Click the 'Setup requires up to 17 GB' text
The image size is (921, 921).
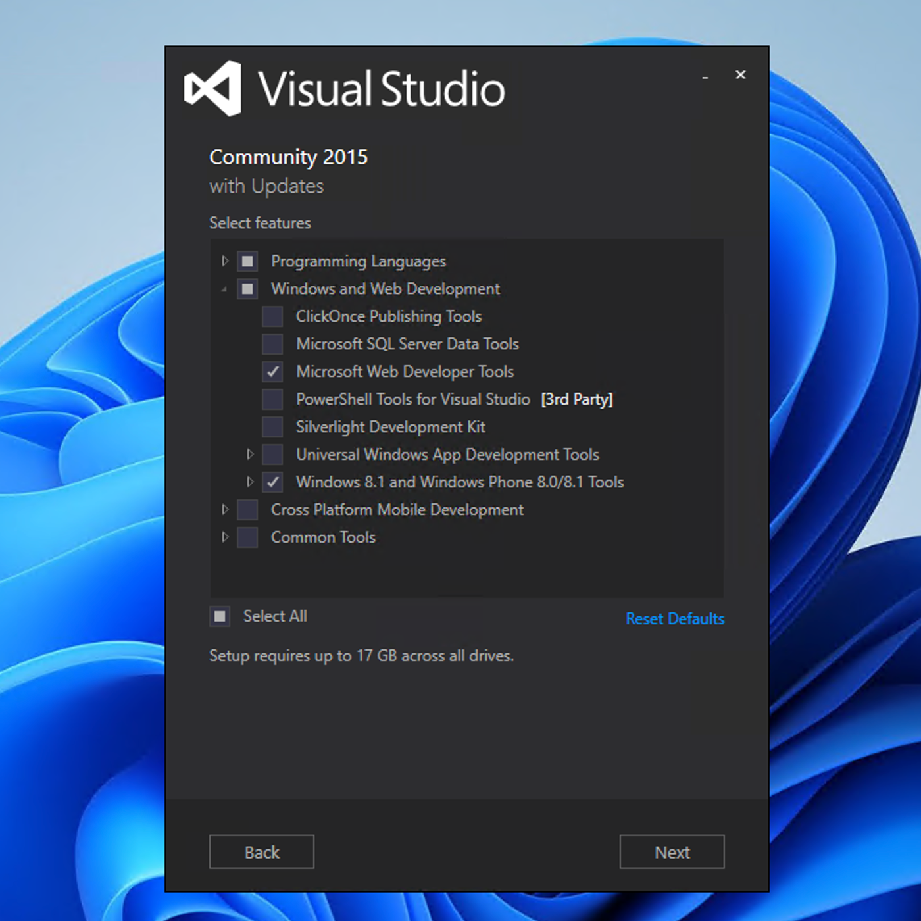pyautogui.click(x=361, y=656)
